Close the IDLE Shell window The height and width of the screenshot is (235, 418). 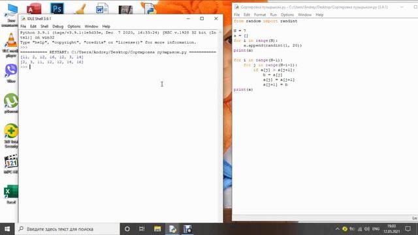click(x=216, y=18)
